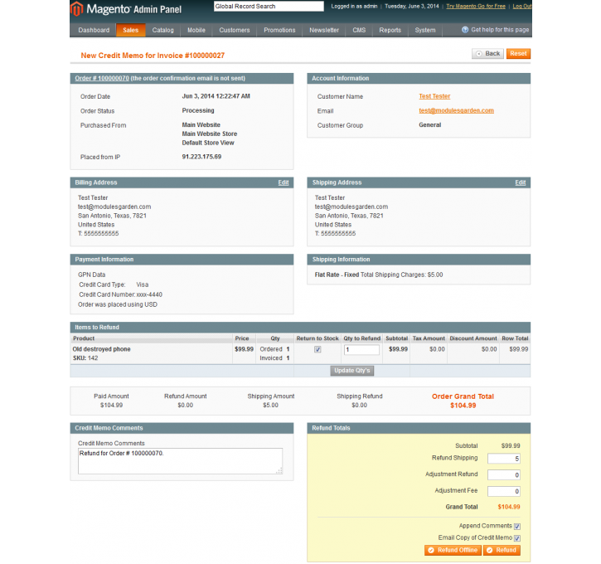Open Order # 100000070 link
The width and height of the screenshot is (601, 564).
[x=102, y=78]
